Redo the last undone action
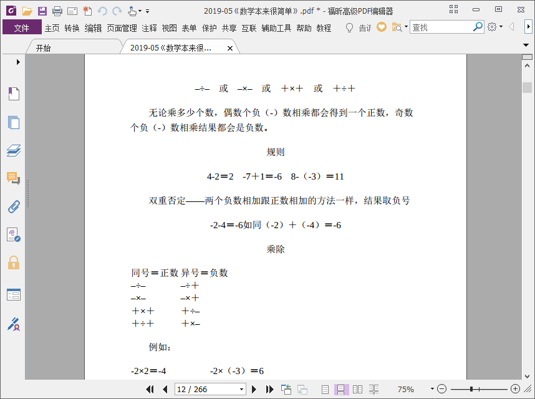Image resolution: width=535 pixels, height=399 pixels. coord(117,11)
